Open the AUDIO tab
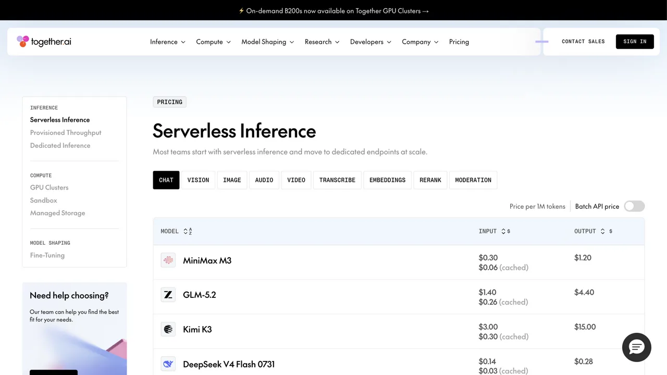Image resolution: width=667 pixels, height=375 pixels. [264, 180]
